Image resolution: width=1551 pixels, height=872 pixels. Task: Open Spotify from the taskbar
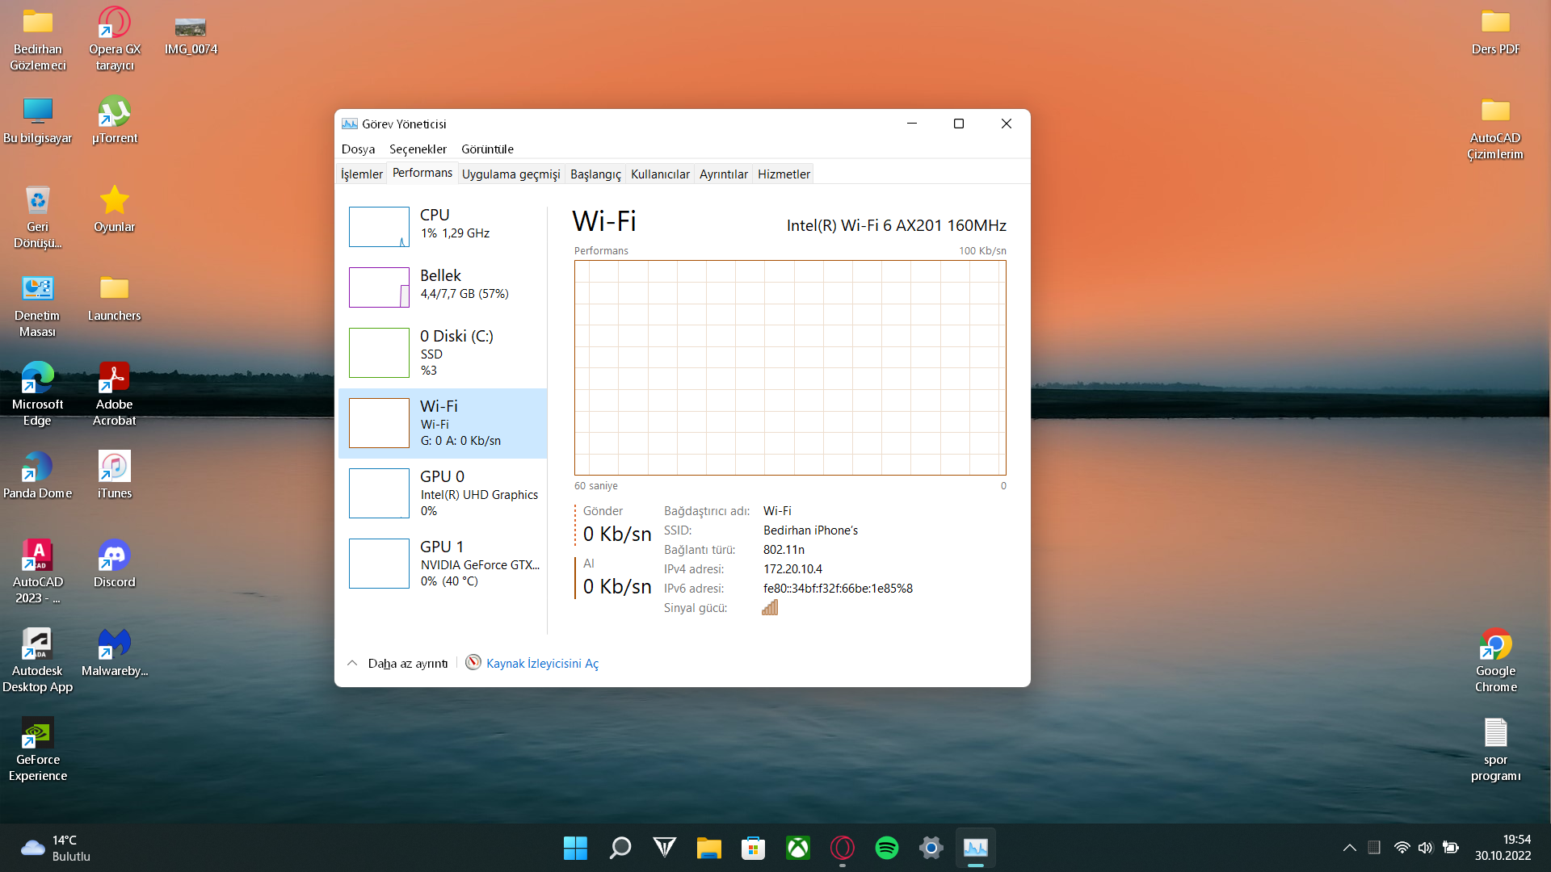pyautogui.click(x=886, y=848)
